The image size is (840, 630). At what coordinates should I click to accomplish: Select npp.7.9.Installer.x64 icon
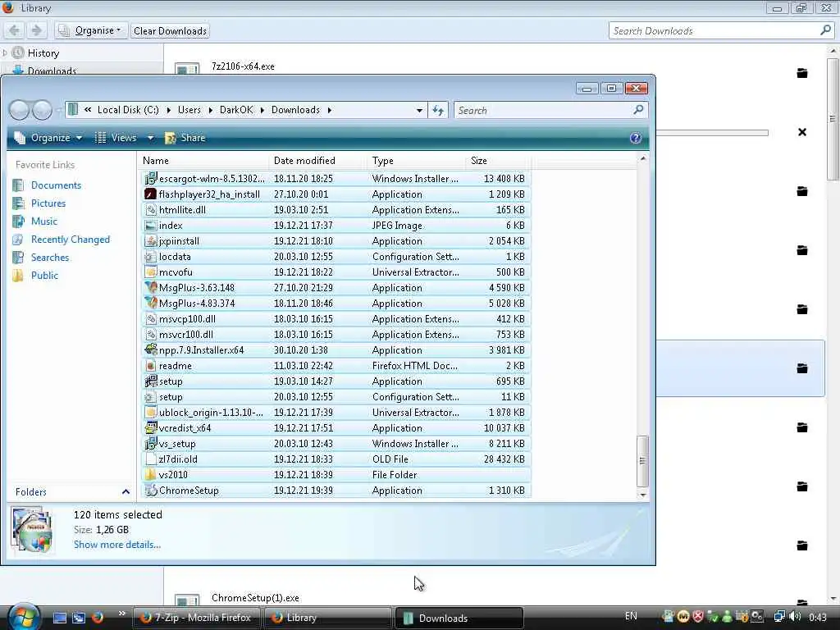coord(151,349)
